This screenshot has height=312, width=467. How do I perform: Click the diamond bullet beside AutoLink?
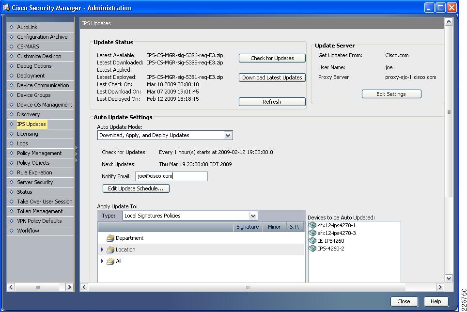click(x=12, y=27)
